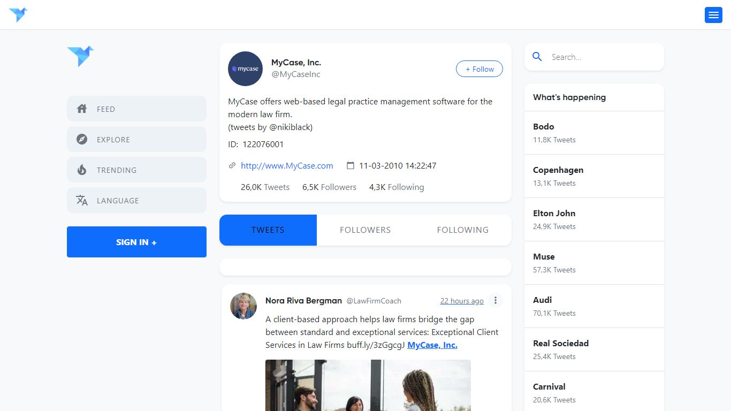Click the 6,5K Followers count

coord(329,187)
